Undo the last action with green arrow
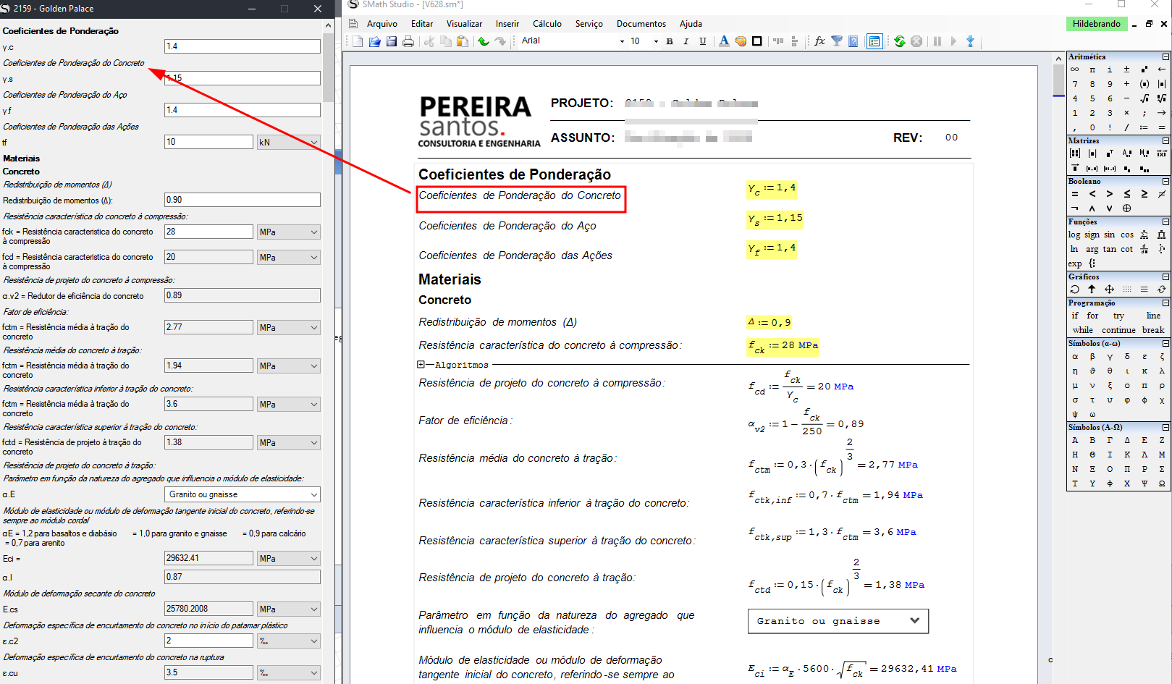The image size is (1172, 684). tap(483, 41)
